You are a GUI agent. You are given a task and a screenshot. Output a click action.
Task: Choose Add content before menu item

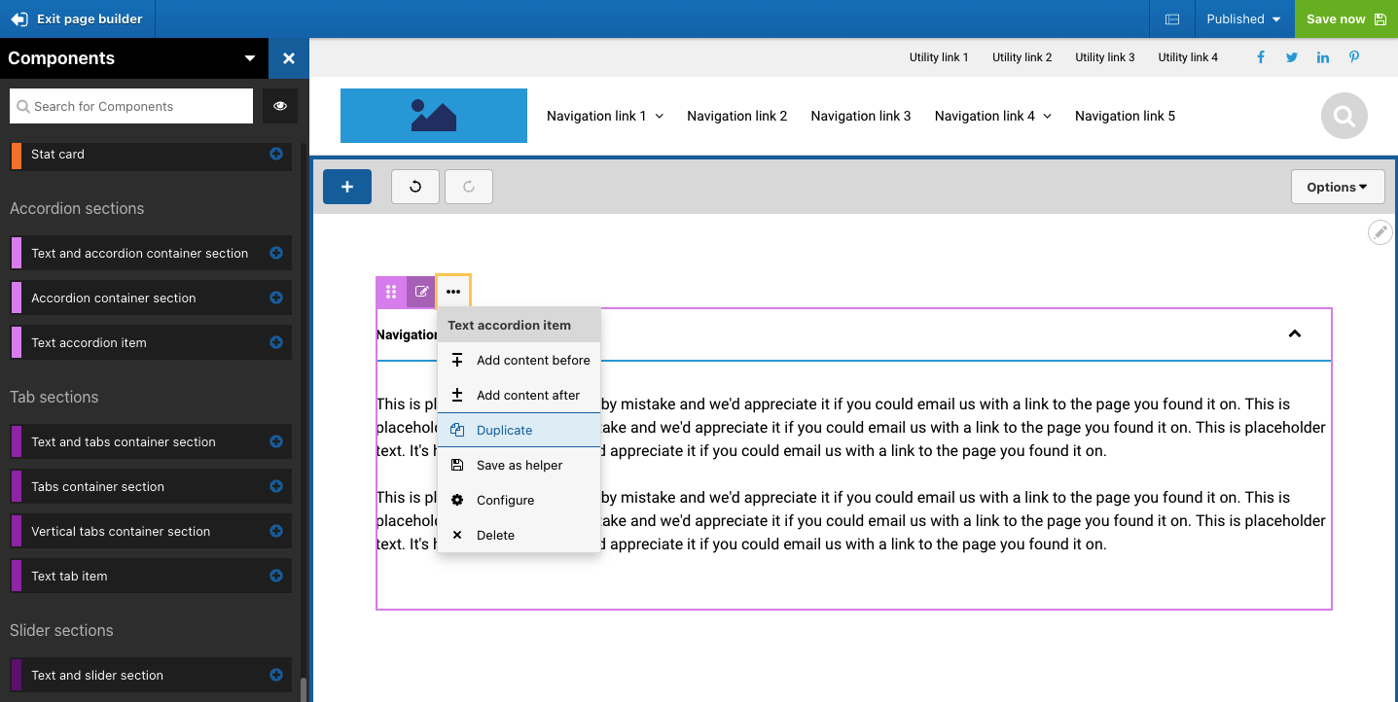tap(520, 360)
